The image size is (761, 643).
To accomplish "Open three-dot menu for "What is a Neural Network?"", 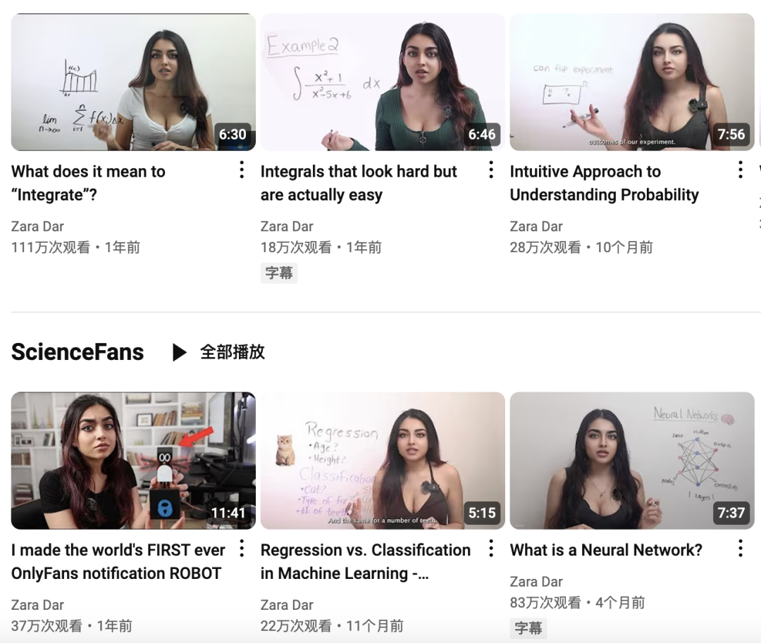I will [x=740, y=549].
